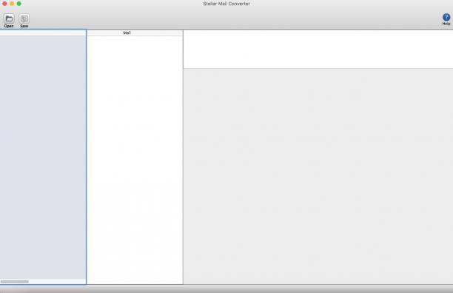Screen dimensions: 453x293
Task: Click the "Open" text label under the folder icon
Action: tap(9, 26)
